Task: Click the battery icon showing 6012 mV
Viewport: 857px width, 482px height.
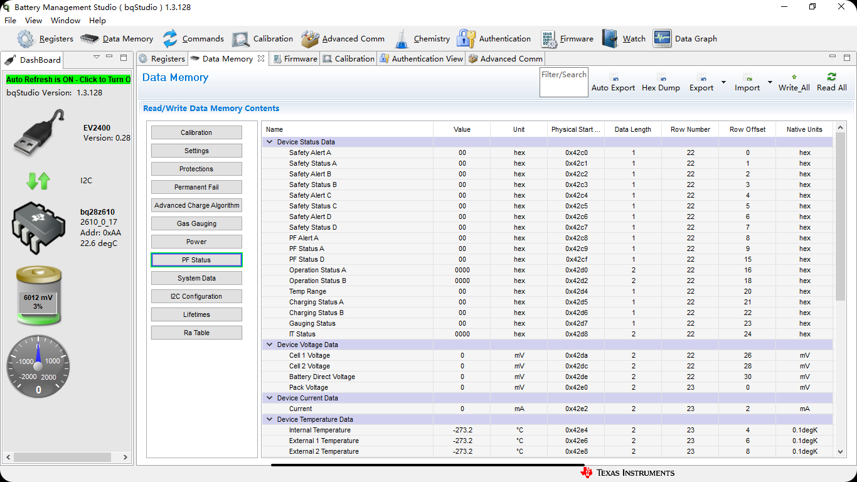Action: click(x=38, y=295)
